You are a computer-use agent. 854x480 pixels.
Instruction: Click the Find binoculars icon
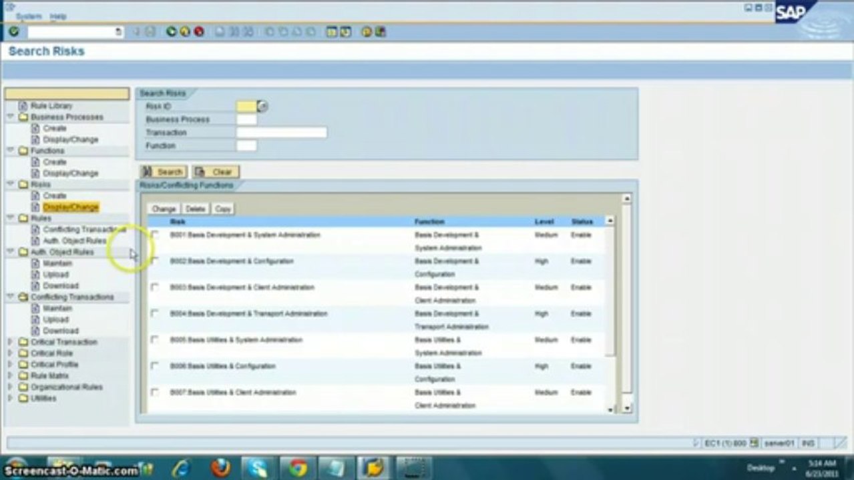point(234,31)
